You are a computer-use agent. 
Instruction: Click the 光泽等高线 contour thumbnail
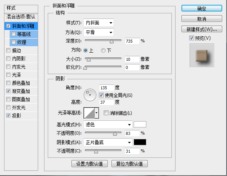[x=89, y=113]
